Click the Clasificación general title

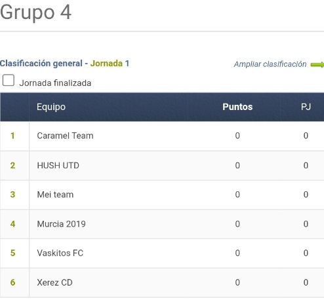(41, 64)
